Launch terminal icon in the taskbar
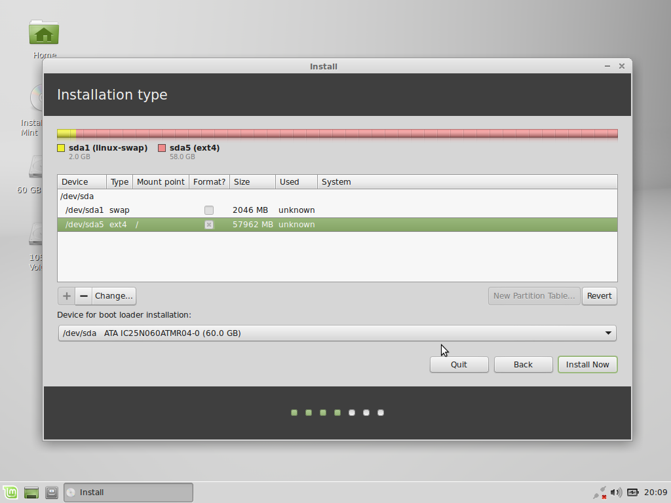Image resolution: width=671 pixels, height=503 pixels. pos(52,493)
